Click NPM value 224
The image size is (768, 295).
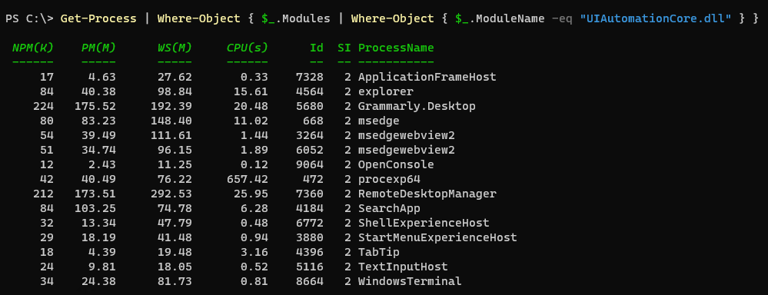[x=43, y=106]
